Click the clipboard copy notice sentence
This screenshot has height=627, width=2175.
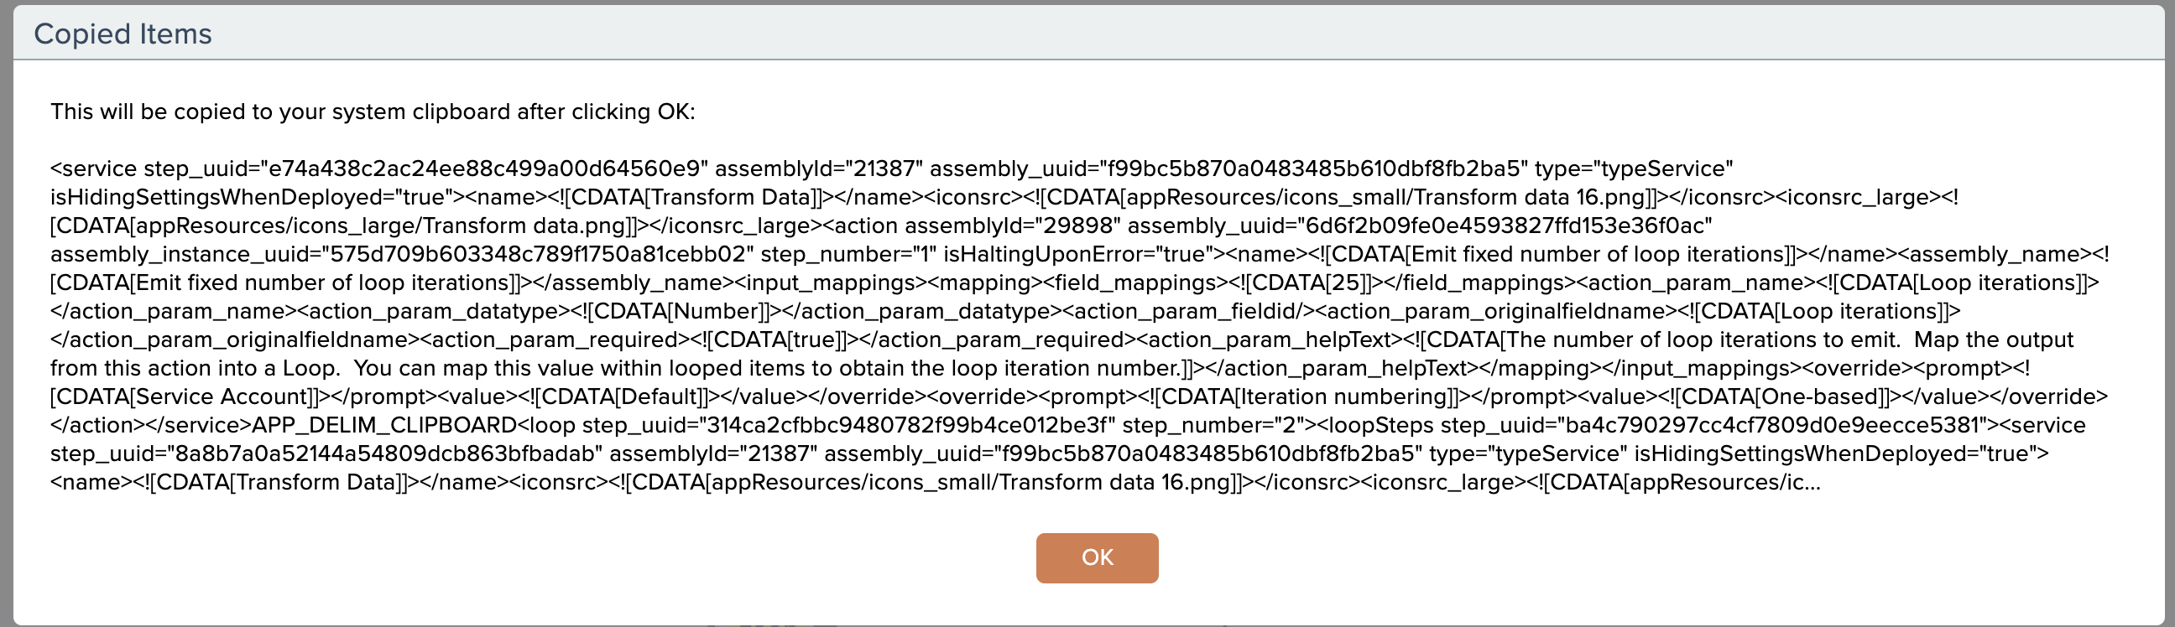point(373,111)
